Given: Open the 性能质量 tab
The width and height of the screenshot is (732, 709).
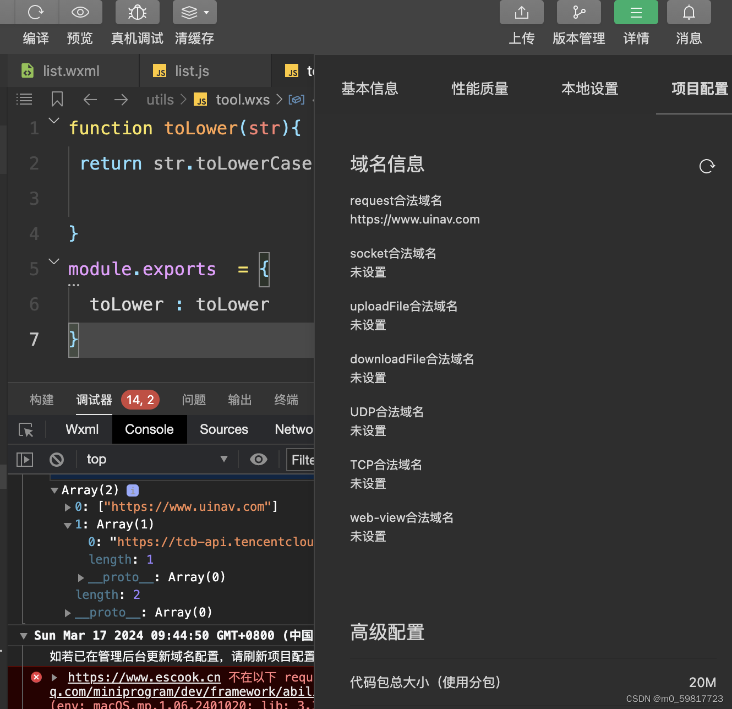Looking at the screenshot, I should (480, 89).
